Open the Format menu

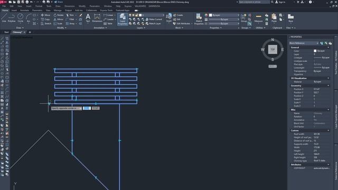[x=39, y=6]
